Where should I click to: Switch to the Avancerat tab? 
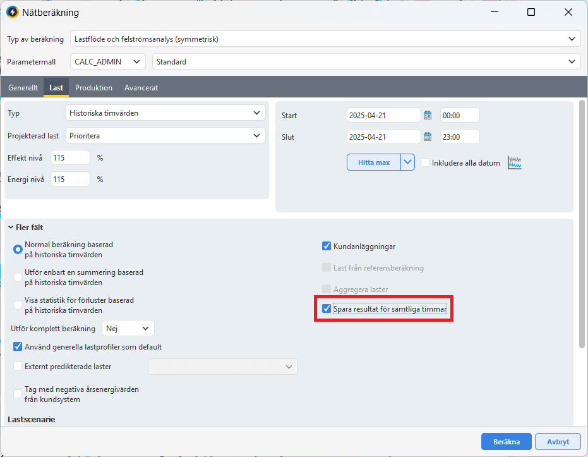tap(141, 88)
